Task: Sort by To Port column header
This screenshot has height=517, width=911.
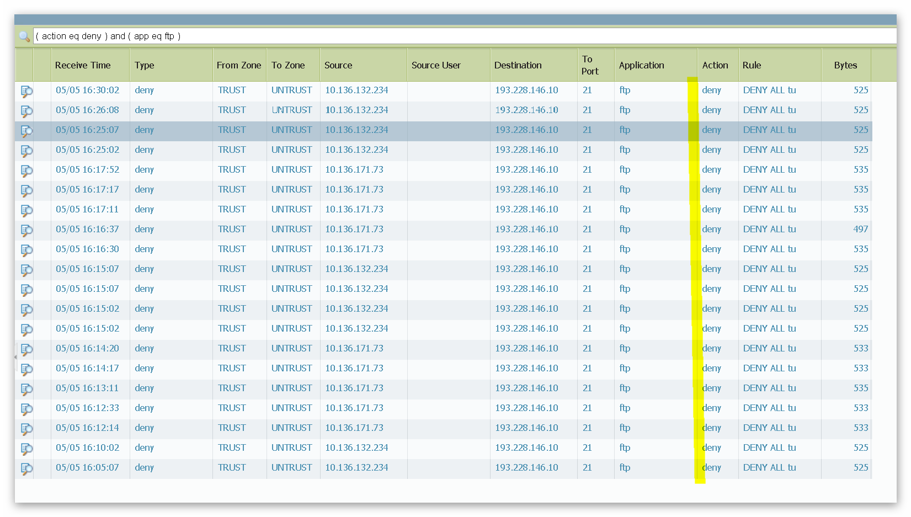Action: [595, 65]
